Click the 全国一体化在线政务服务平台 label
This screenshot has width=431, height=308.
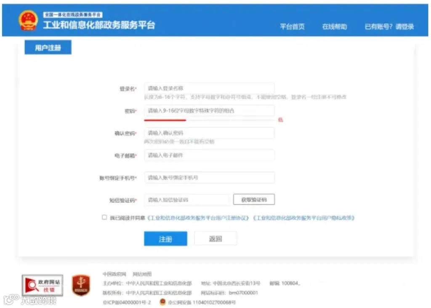coord(73,15)
